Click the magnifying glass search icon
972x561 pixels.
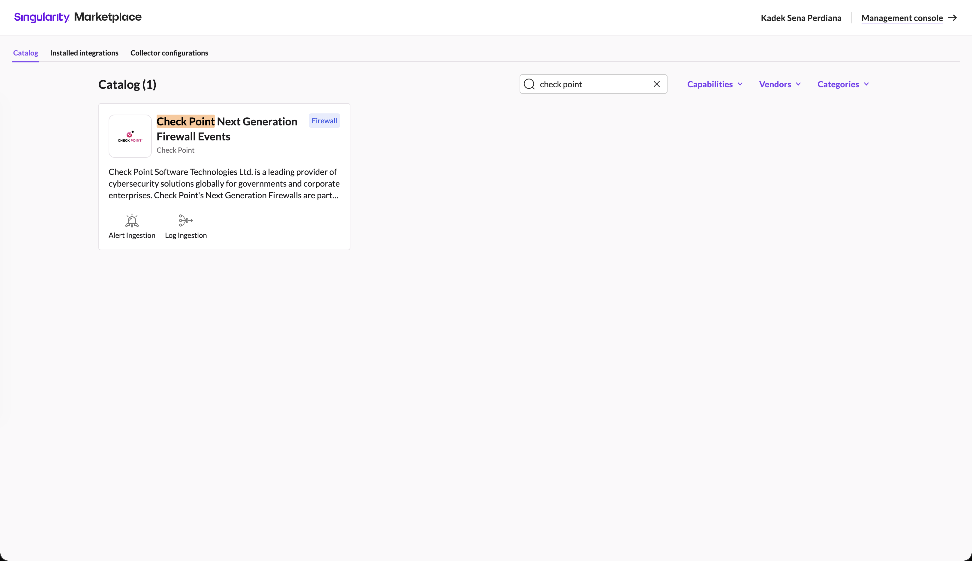point(529,84)
